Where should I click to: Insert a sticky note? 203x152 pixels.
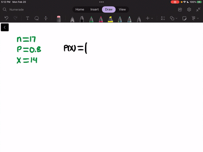point(184,18)
